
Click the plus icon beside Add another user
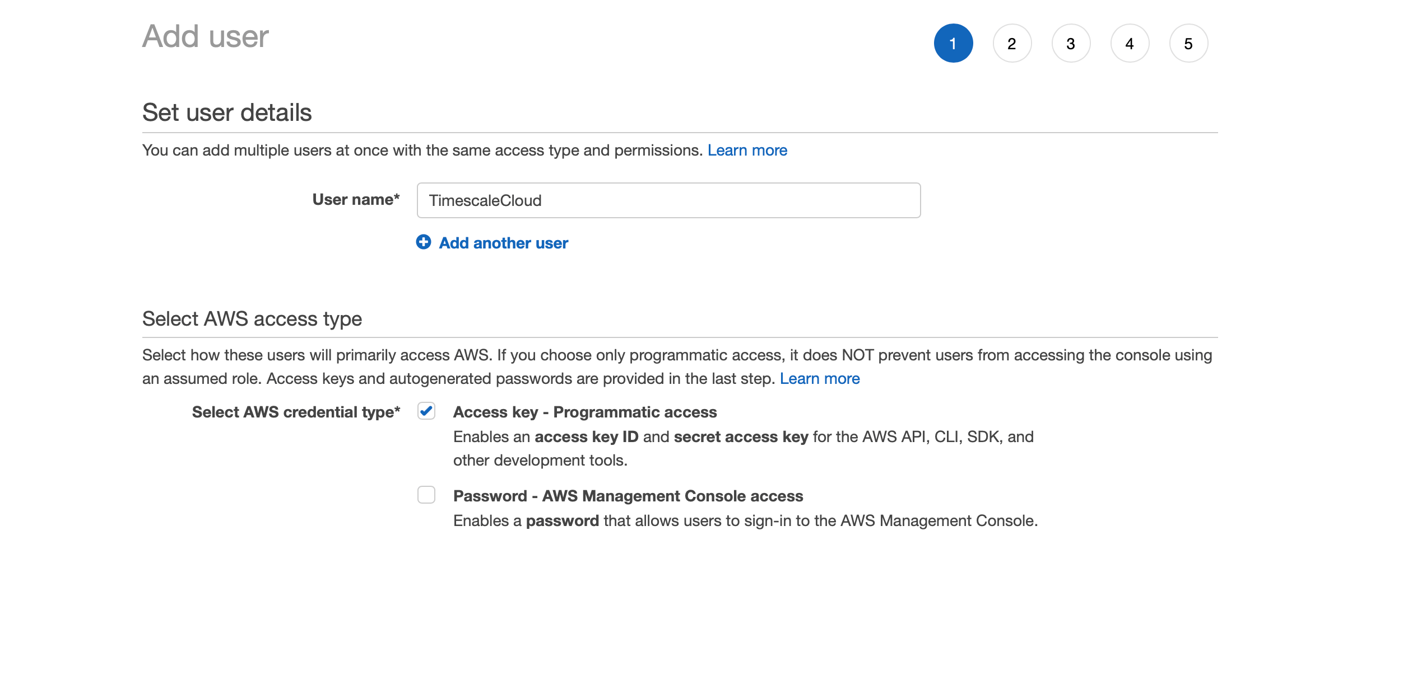pyautogui.click(x=424, y=242)
